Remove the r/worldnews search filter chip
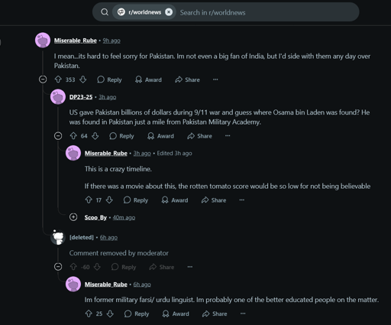 pos(169,12)
